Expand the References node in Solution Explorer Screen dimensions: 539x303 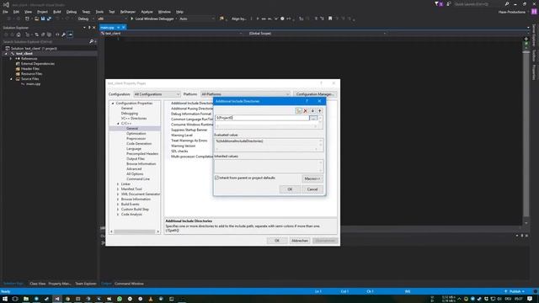tap(11, 59)
